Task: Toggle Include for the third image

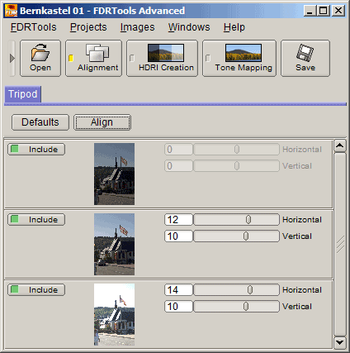Action: pyautogui.click(x=36, y=290)
